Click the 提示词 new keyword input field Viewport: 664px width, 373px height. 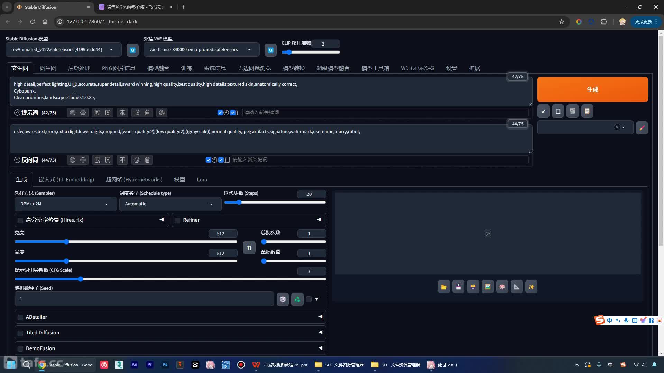385,113
